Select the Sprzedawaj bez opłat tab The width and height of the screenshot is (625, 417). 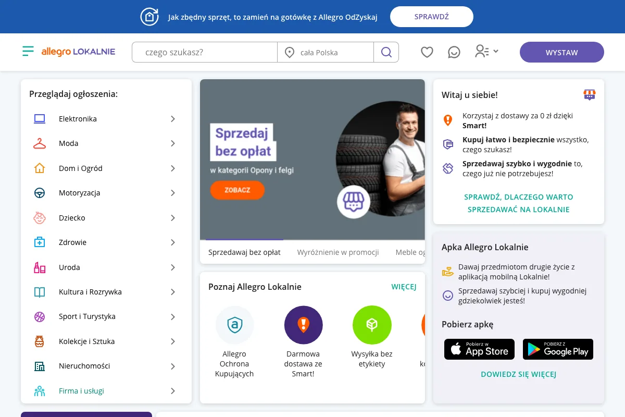pos(244,252)
